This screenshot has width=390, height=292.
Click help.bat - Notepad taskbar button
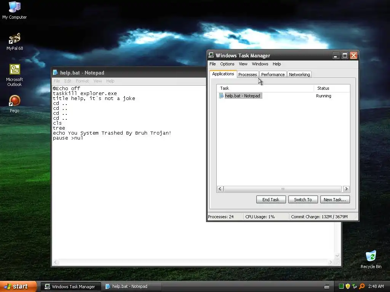[x=131, y=286]
